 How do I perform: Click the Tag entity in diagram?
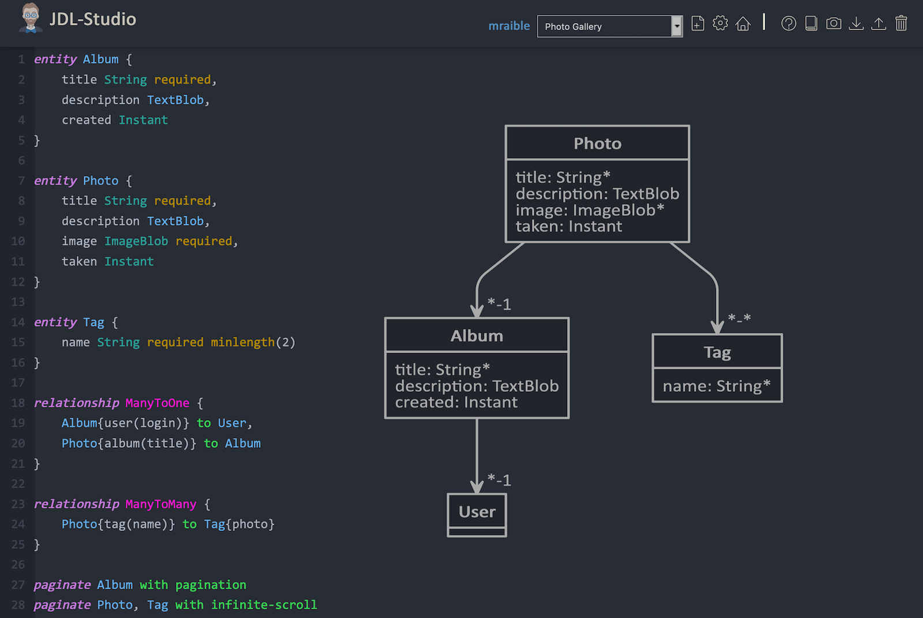pos(717,368)
